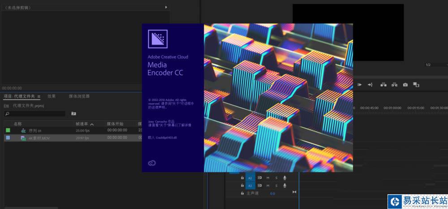The height and width of the screenshot is (209, 448).
Task: Click the master track end icon beside 0.0
Action: click(x=294, y=192)
